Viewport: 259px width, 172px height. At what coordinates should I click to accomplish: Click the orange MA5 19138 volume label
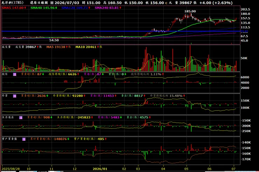59,47
